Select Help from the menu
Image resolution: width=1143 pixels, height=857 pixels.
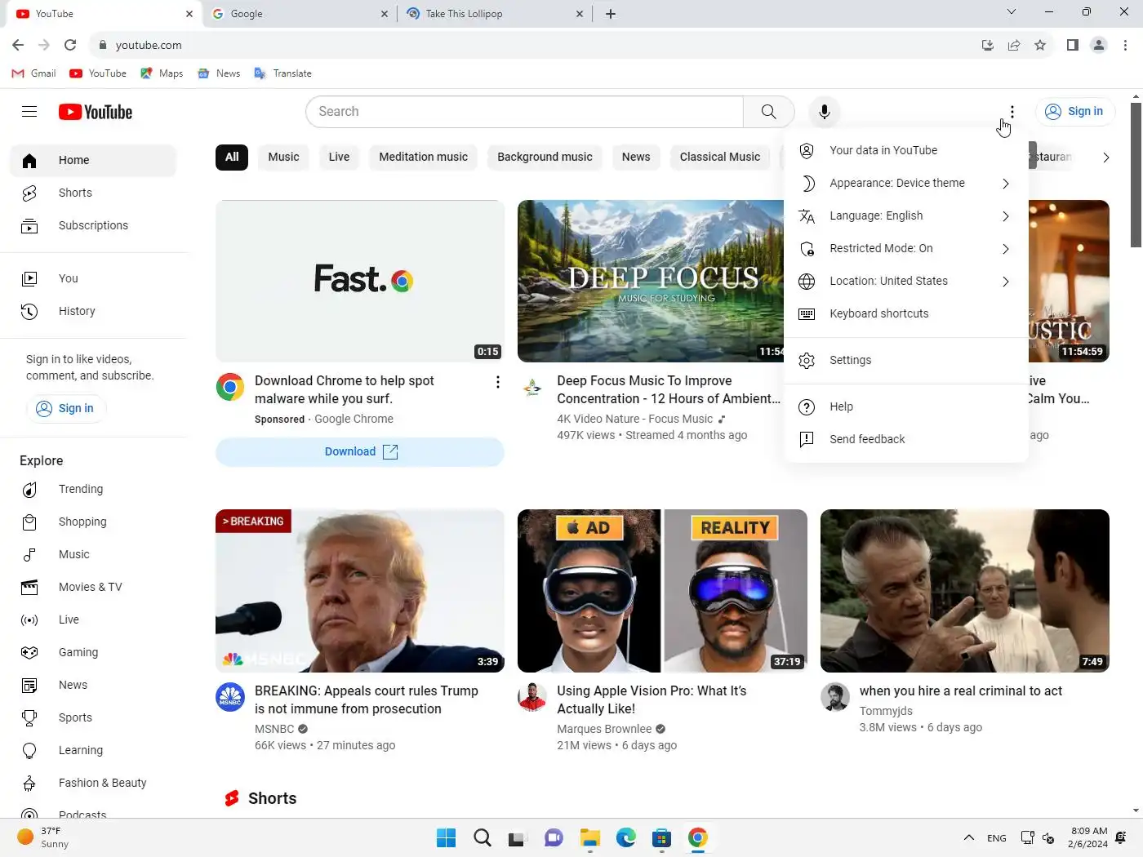tap(906, 406)
